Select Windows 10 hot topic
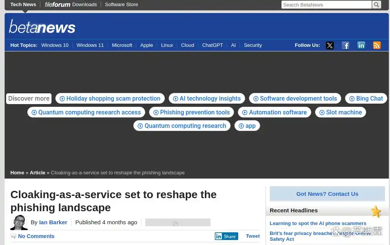Viewport: 390px width, 245px height. pos(55,45)
